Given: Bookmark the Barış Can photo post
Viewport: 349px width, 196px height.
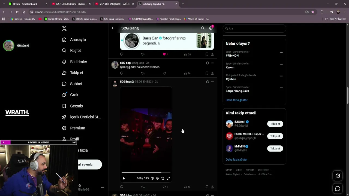Looking at the screenshot, I should [x=207, y=54].
